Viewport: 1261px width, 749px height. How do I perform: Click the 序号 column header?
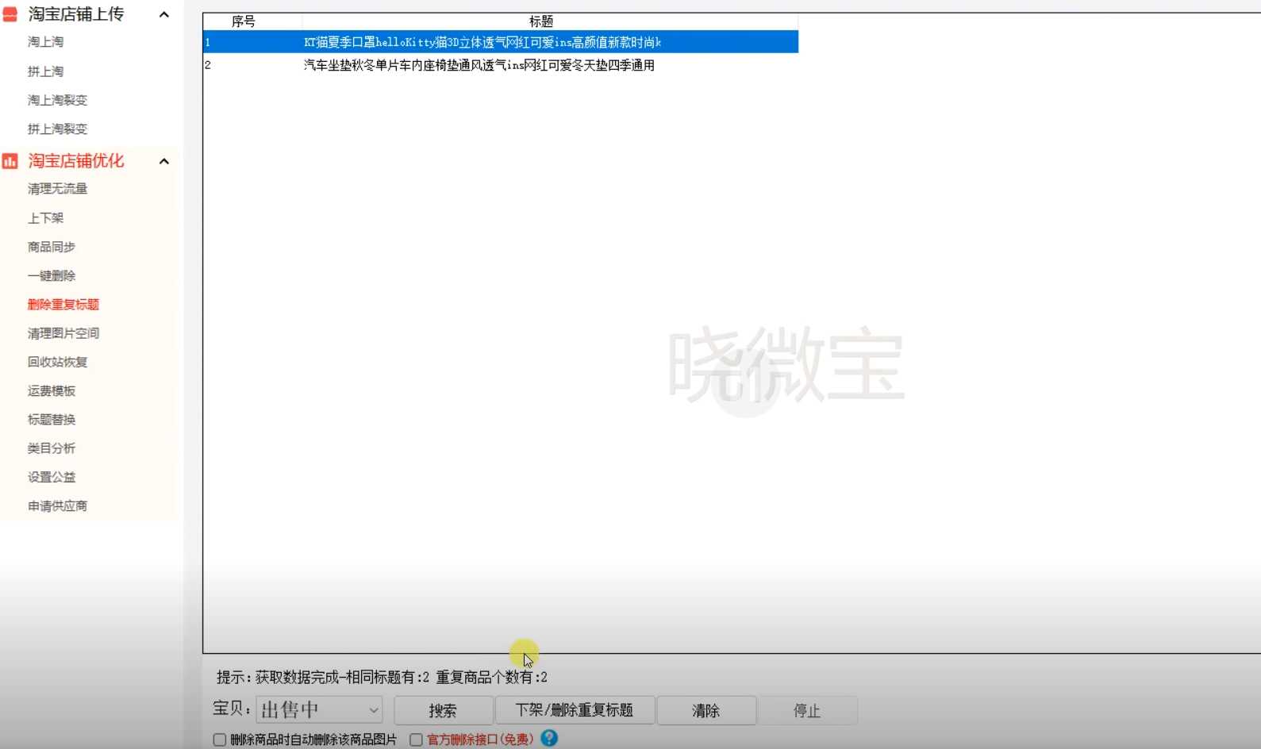(244, 21)
